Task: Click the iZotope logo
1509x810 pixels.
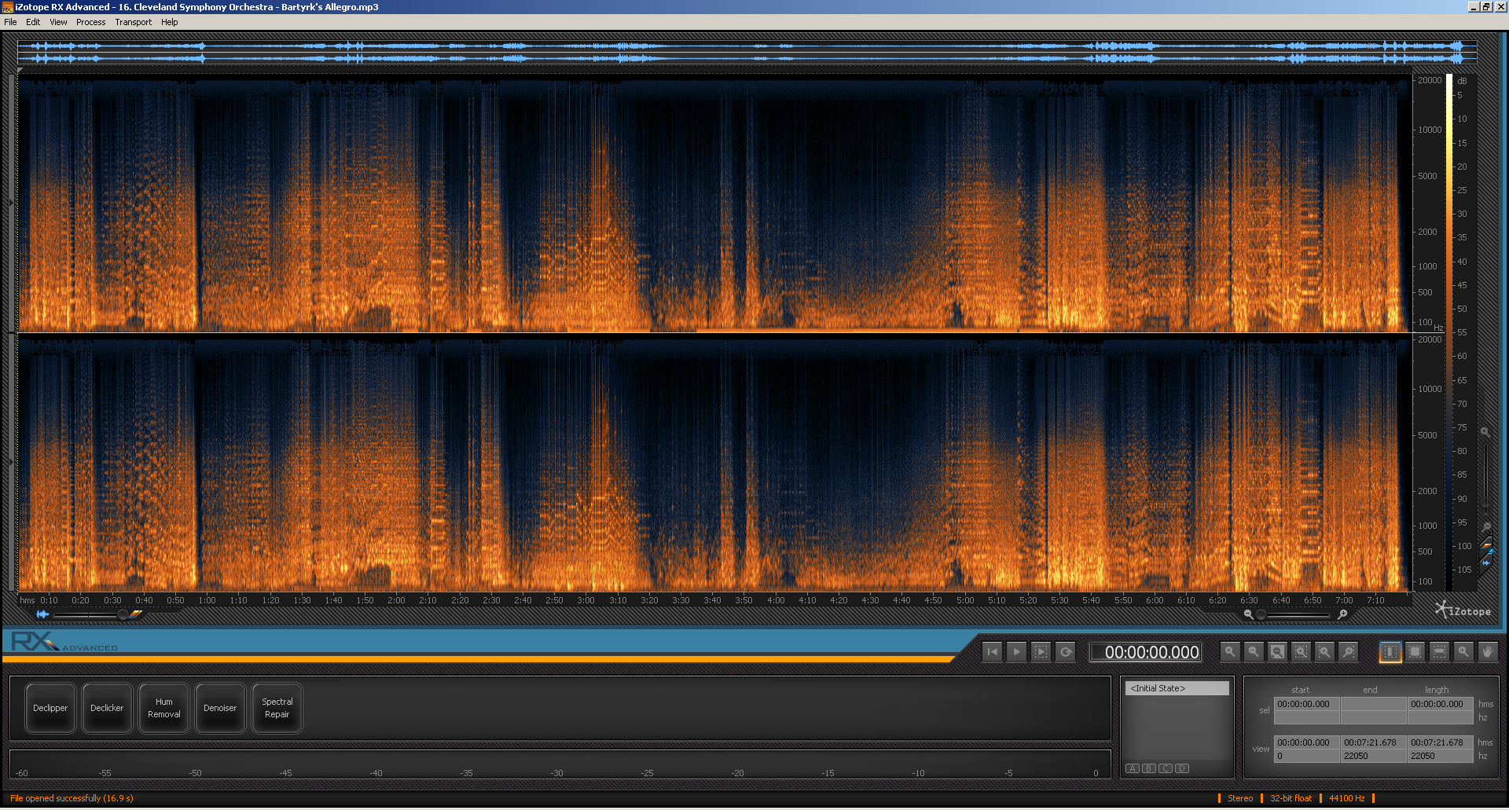Action: (x=1463, y=610)
